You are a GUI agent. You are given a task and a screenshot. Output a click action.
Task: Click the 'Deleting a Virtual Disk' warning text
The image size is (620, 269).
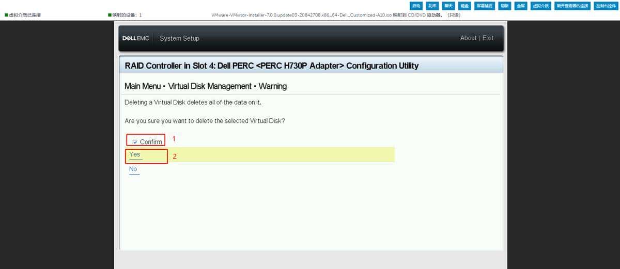[193, 102]
